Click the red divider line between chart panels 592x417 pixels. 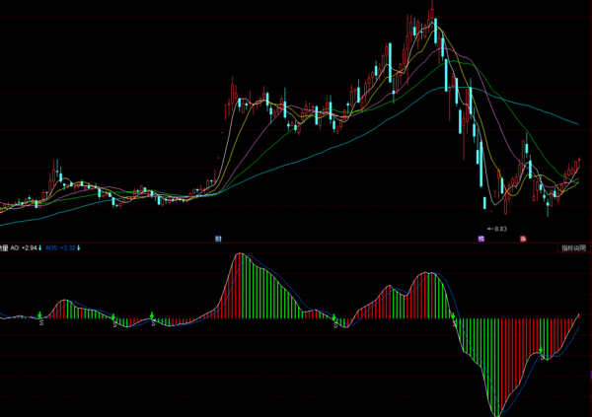click(x=296, y=243)
